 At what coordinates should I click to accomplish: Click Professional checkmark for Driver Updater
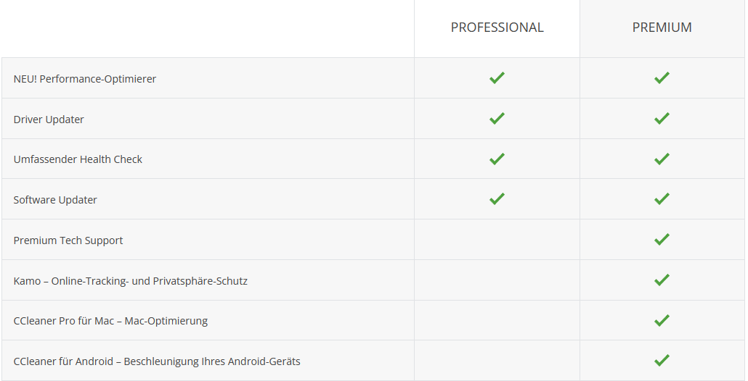coord(497,118)
